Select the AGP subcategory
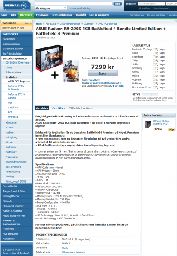The width and height of the screenshot is (177, 256). (x=10, y=102)
